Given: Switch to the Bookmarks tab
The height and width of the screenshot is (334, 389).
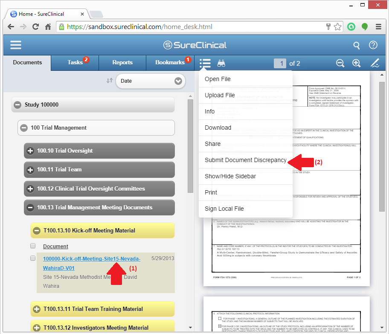Looking at the screenshot, I should click(x=170, y=63).
